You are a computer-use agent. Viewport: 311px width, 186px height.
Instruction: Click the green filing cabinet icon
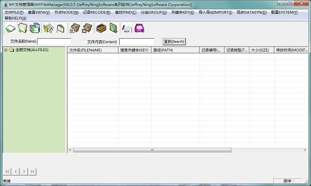114,28
